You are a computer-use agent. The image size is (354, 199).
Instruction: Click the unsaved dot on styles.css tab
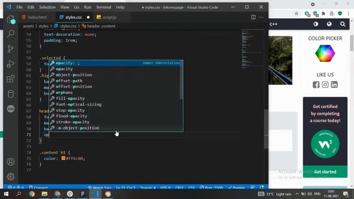[x=88, y=17]
